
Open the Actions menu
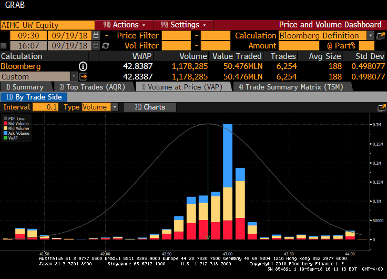(124, 25)
